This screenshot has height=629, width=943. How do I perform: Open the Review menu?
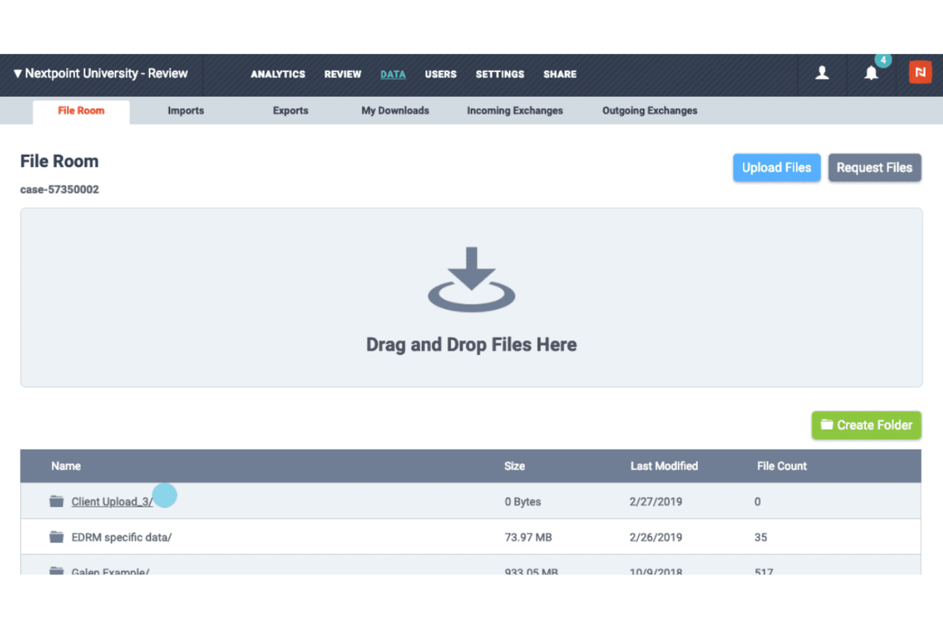pyautogui.click(x=343, y=74)
